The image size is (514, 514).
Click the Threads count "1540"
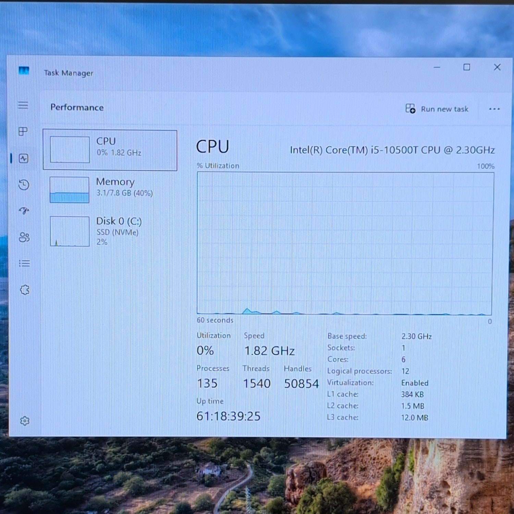coord(257,383)
